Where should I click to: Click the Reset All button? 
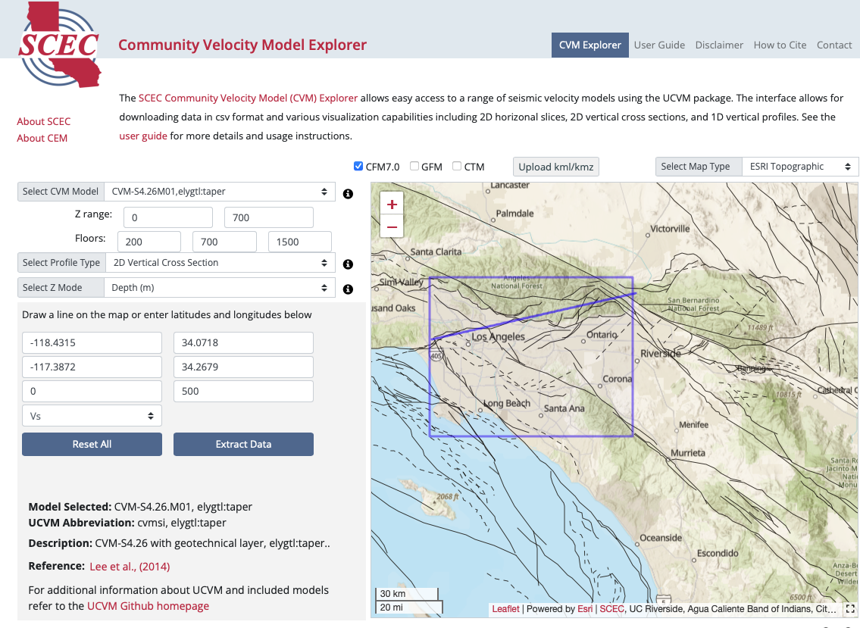92,445
